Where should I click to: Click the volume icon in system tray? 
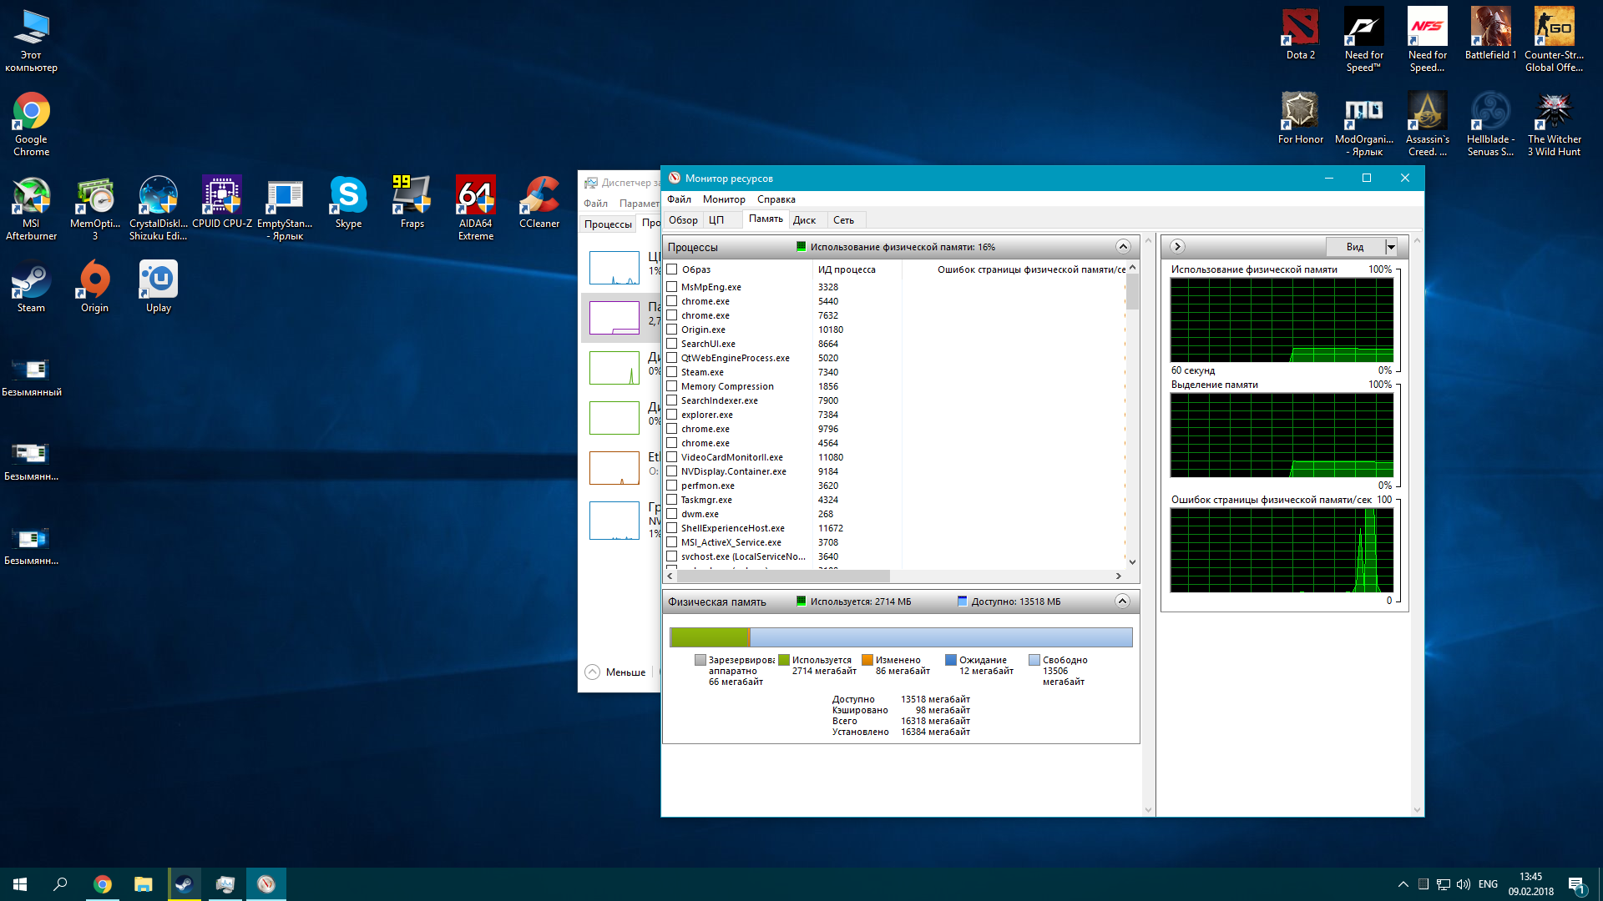1463,884
